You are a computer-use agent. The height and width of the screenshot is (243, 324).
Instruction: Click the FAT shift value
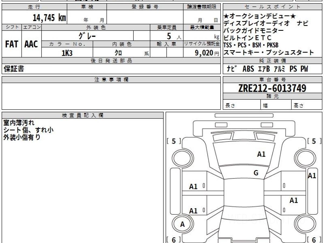12,44
